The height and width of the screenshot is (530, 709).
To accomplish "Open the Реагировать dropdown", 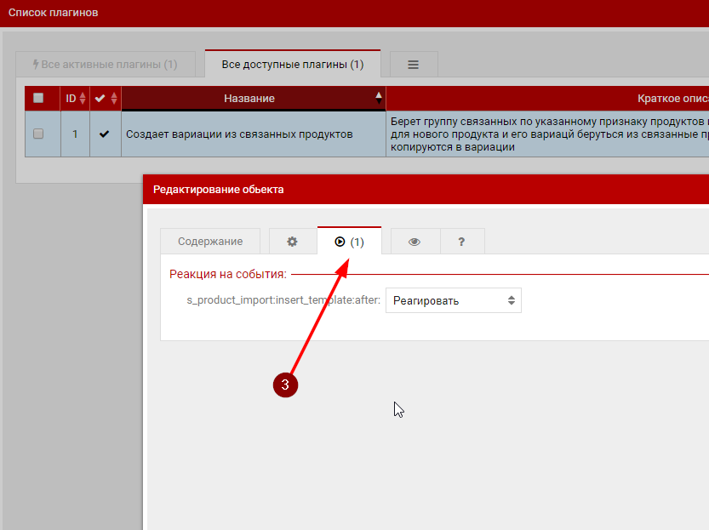I will pyautogui.click(x=453, y=300).
